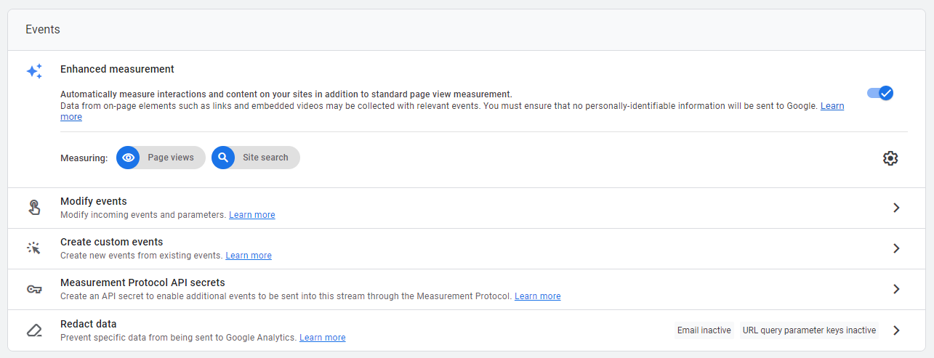Open Learn more link for Redact data

[323, 338]
